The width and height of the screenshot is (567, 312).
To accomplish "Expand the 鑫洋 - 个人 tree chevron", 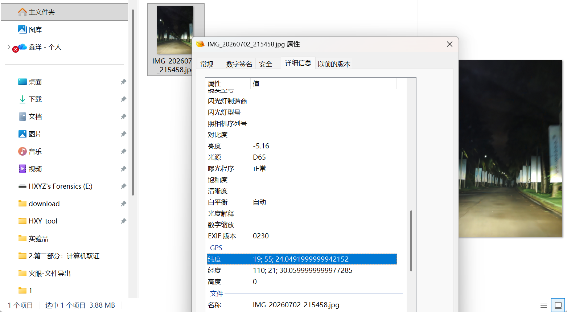I will [x=9, y=47].
